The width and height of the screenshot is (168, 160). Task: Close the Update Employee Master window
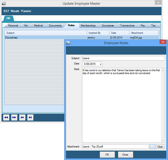(158, 3)
